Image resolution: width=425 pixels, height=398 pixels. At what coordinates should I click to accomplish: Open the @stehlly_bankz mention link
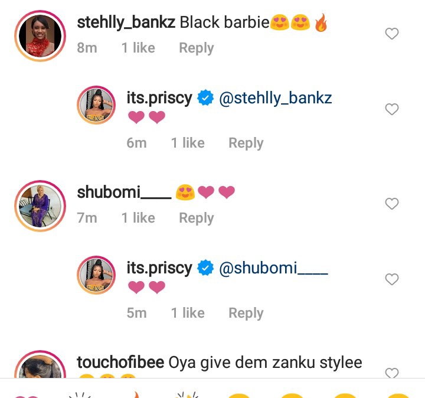(x=276, y=98)
